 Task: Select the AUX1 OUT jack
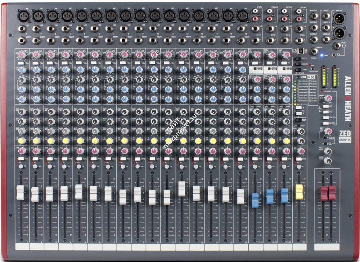tap(314, 16)
